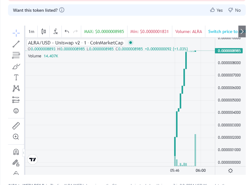Open the Fibonacci retracement lines tool
Viewport: 247px width, 185px height.
(16, 55)
